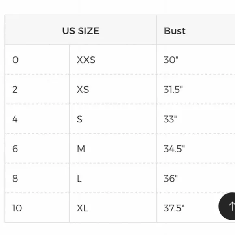Select the 36" bust measurement
The height and width of the screenshot is (235, 235).
click(x=171, y=179)
